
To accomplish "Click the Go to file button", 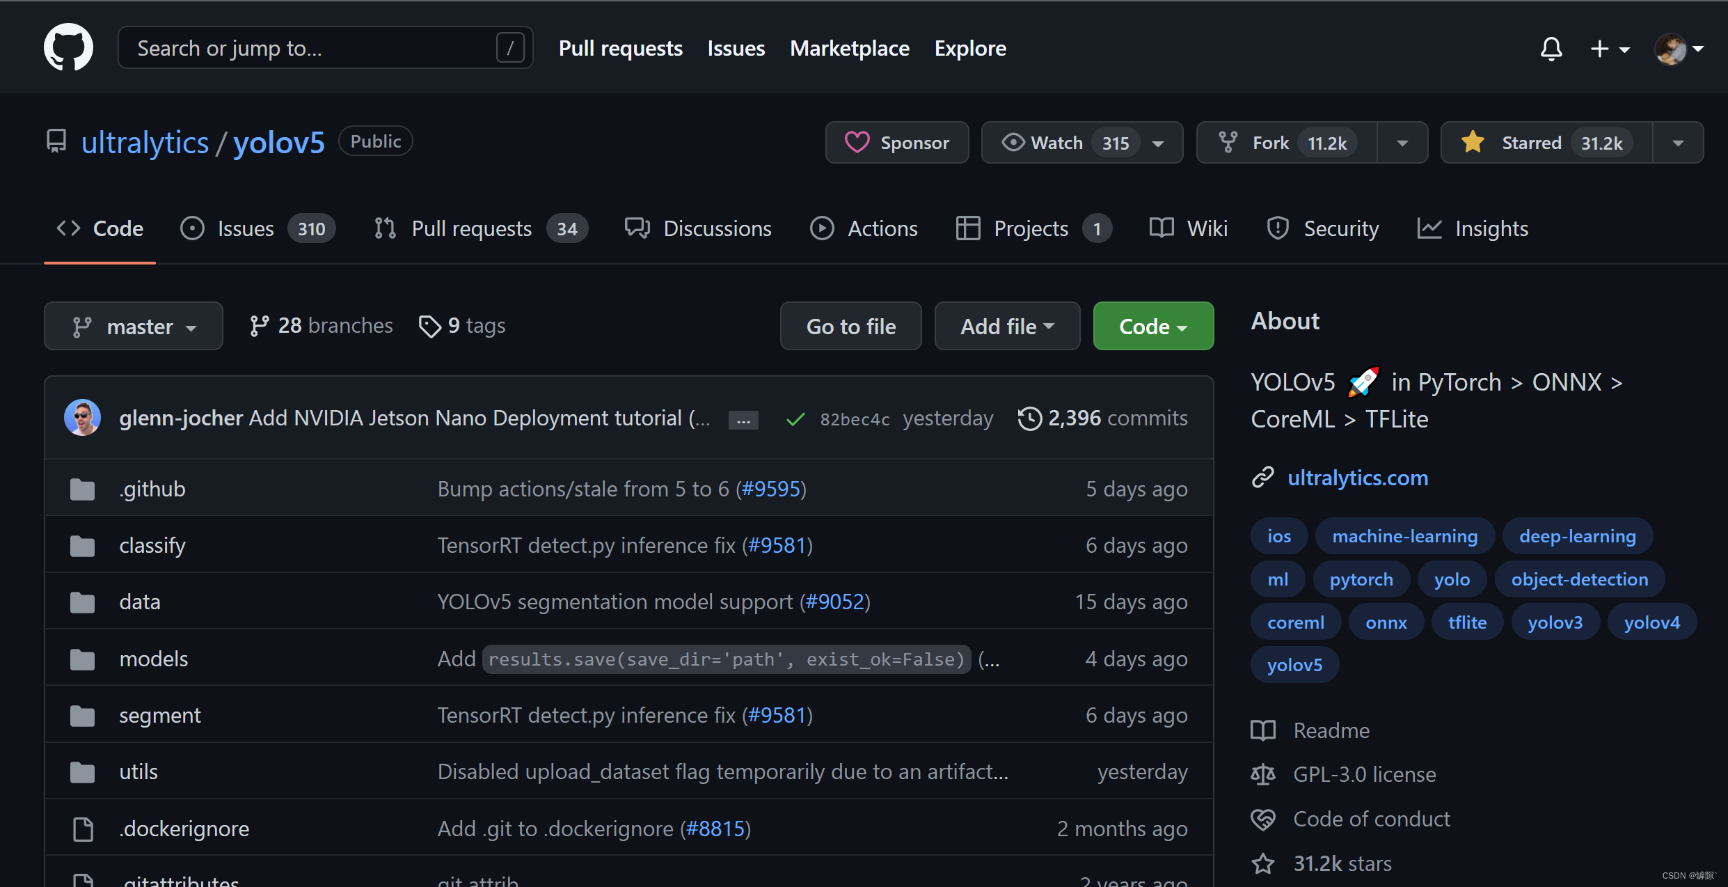I will coord(850,326).
